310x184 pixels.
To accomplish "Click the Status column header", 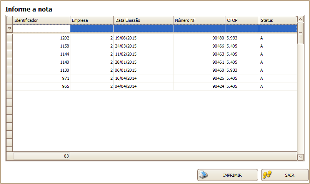I will click(x=278, y=20).
